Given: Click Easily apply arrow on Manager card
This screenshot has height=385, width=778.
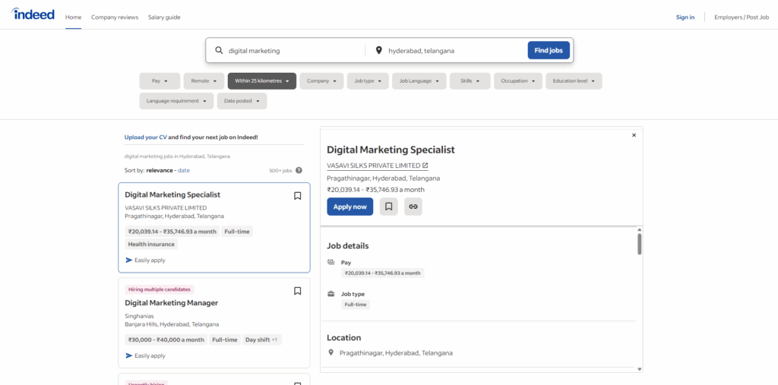Looking at the screenshot, I should pyautogui.click(x=129, y=355).
